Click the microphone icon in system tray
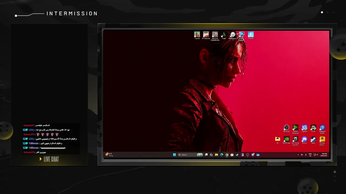The width and height of the screenshot is (346, 194). [x=306, y=155]
